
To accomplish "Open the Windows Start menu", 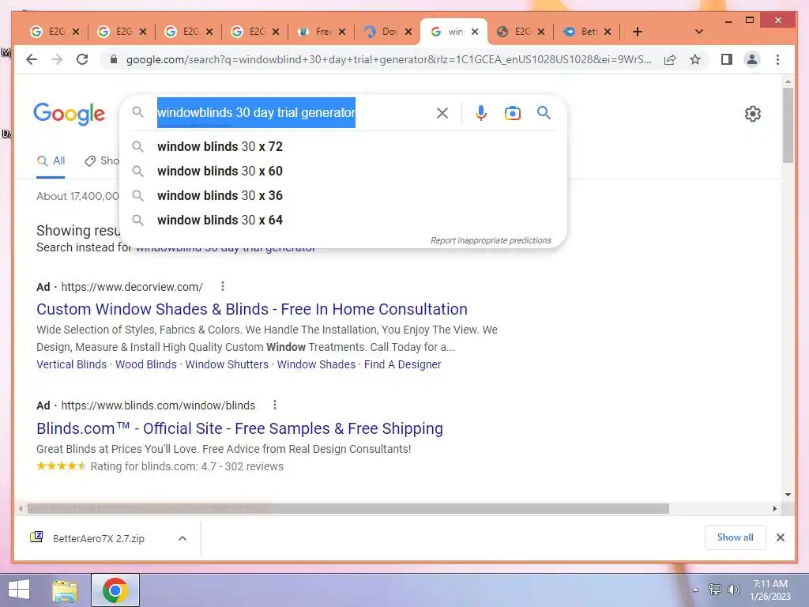I will click(19, 590).
